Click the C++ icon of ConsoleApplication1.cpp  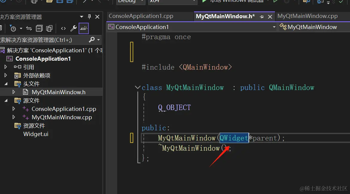[x=26, y=109]
